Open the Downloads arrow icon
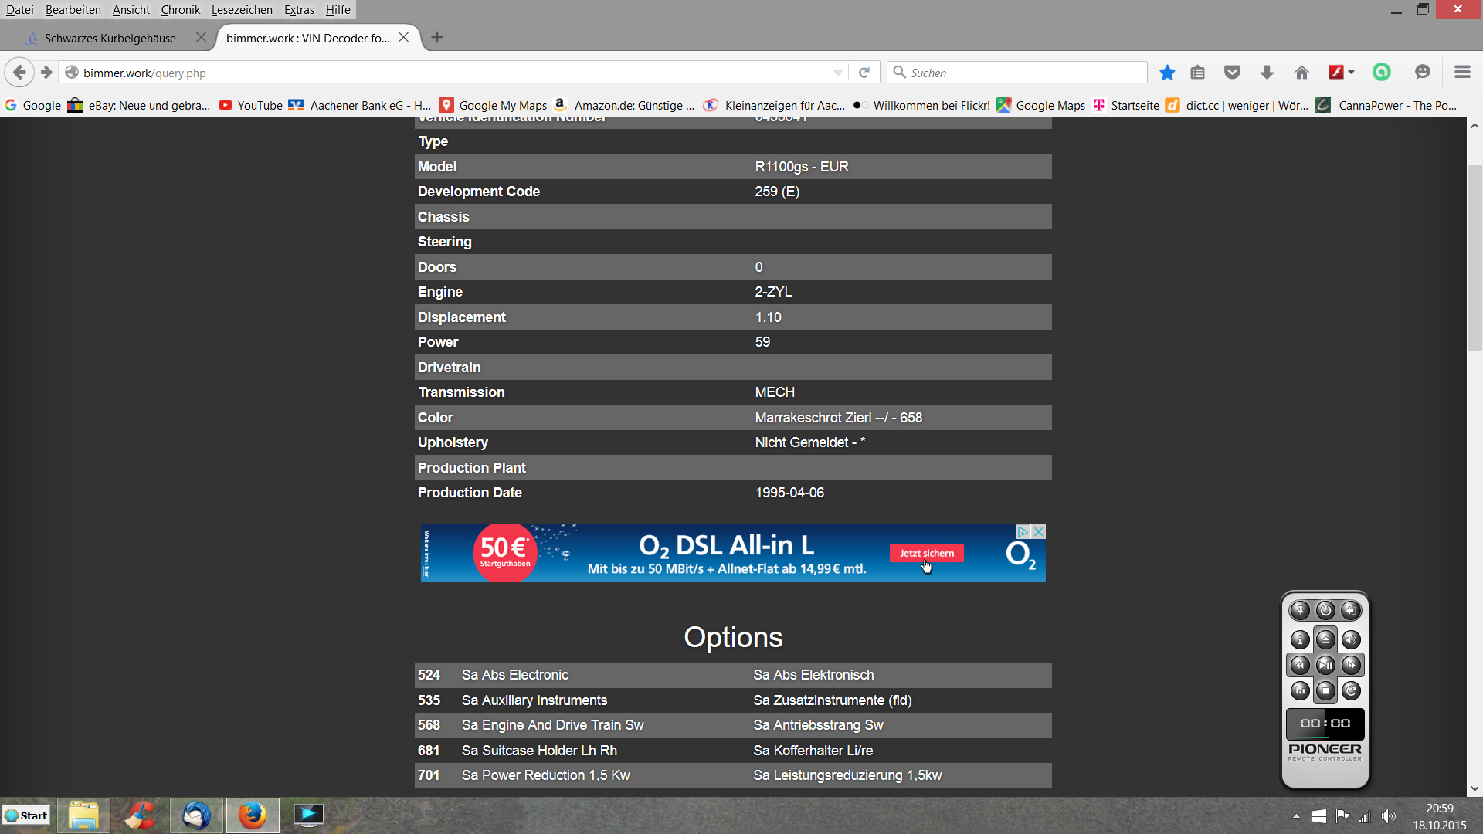Image resolution: width=1483 pixels, height=834 pixels. coord(1267,73)
